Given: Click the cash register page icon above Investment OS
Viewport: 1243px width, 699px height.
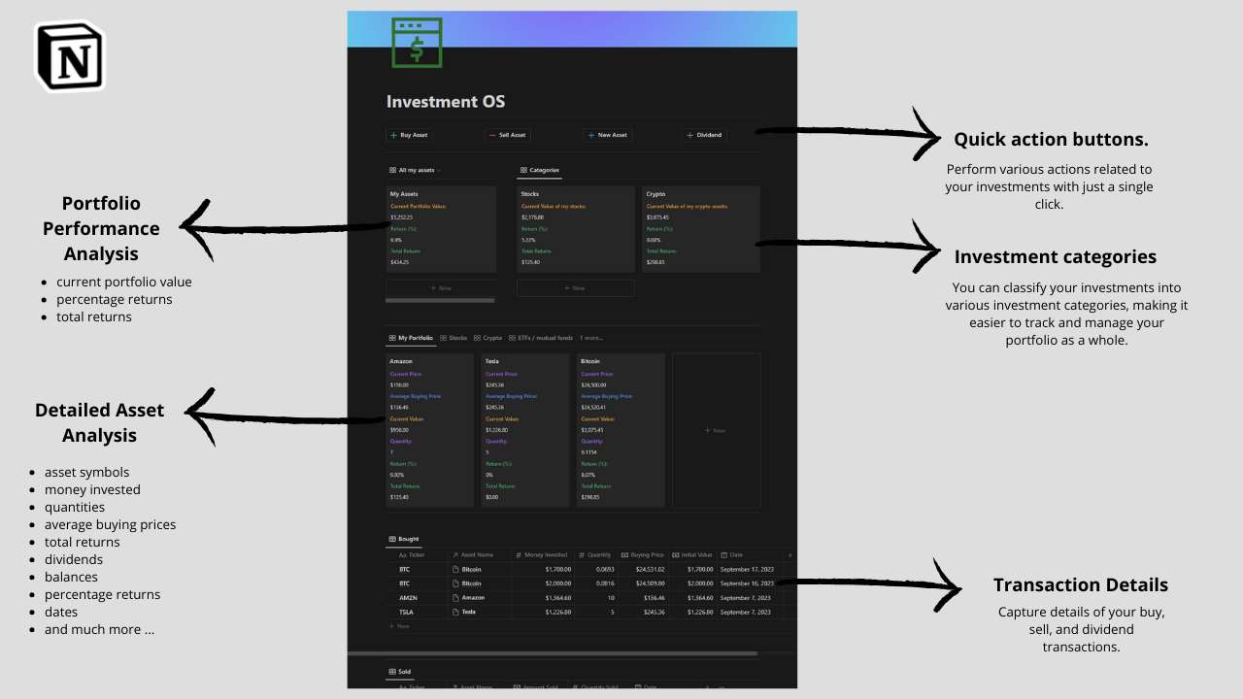Looking at the screenshot, I should [416, 43].
